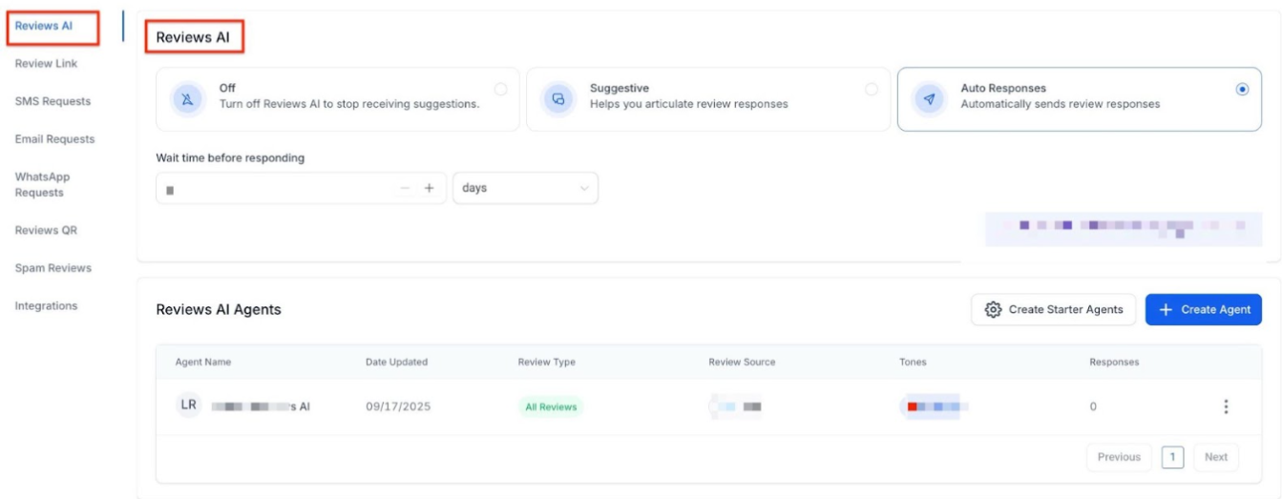
Task: Click the Off mode slashed-pen icon
Action: click(188, 99)
